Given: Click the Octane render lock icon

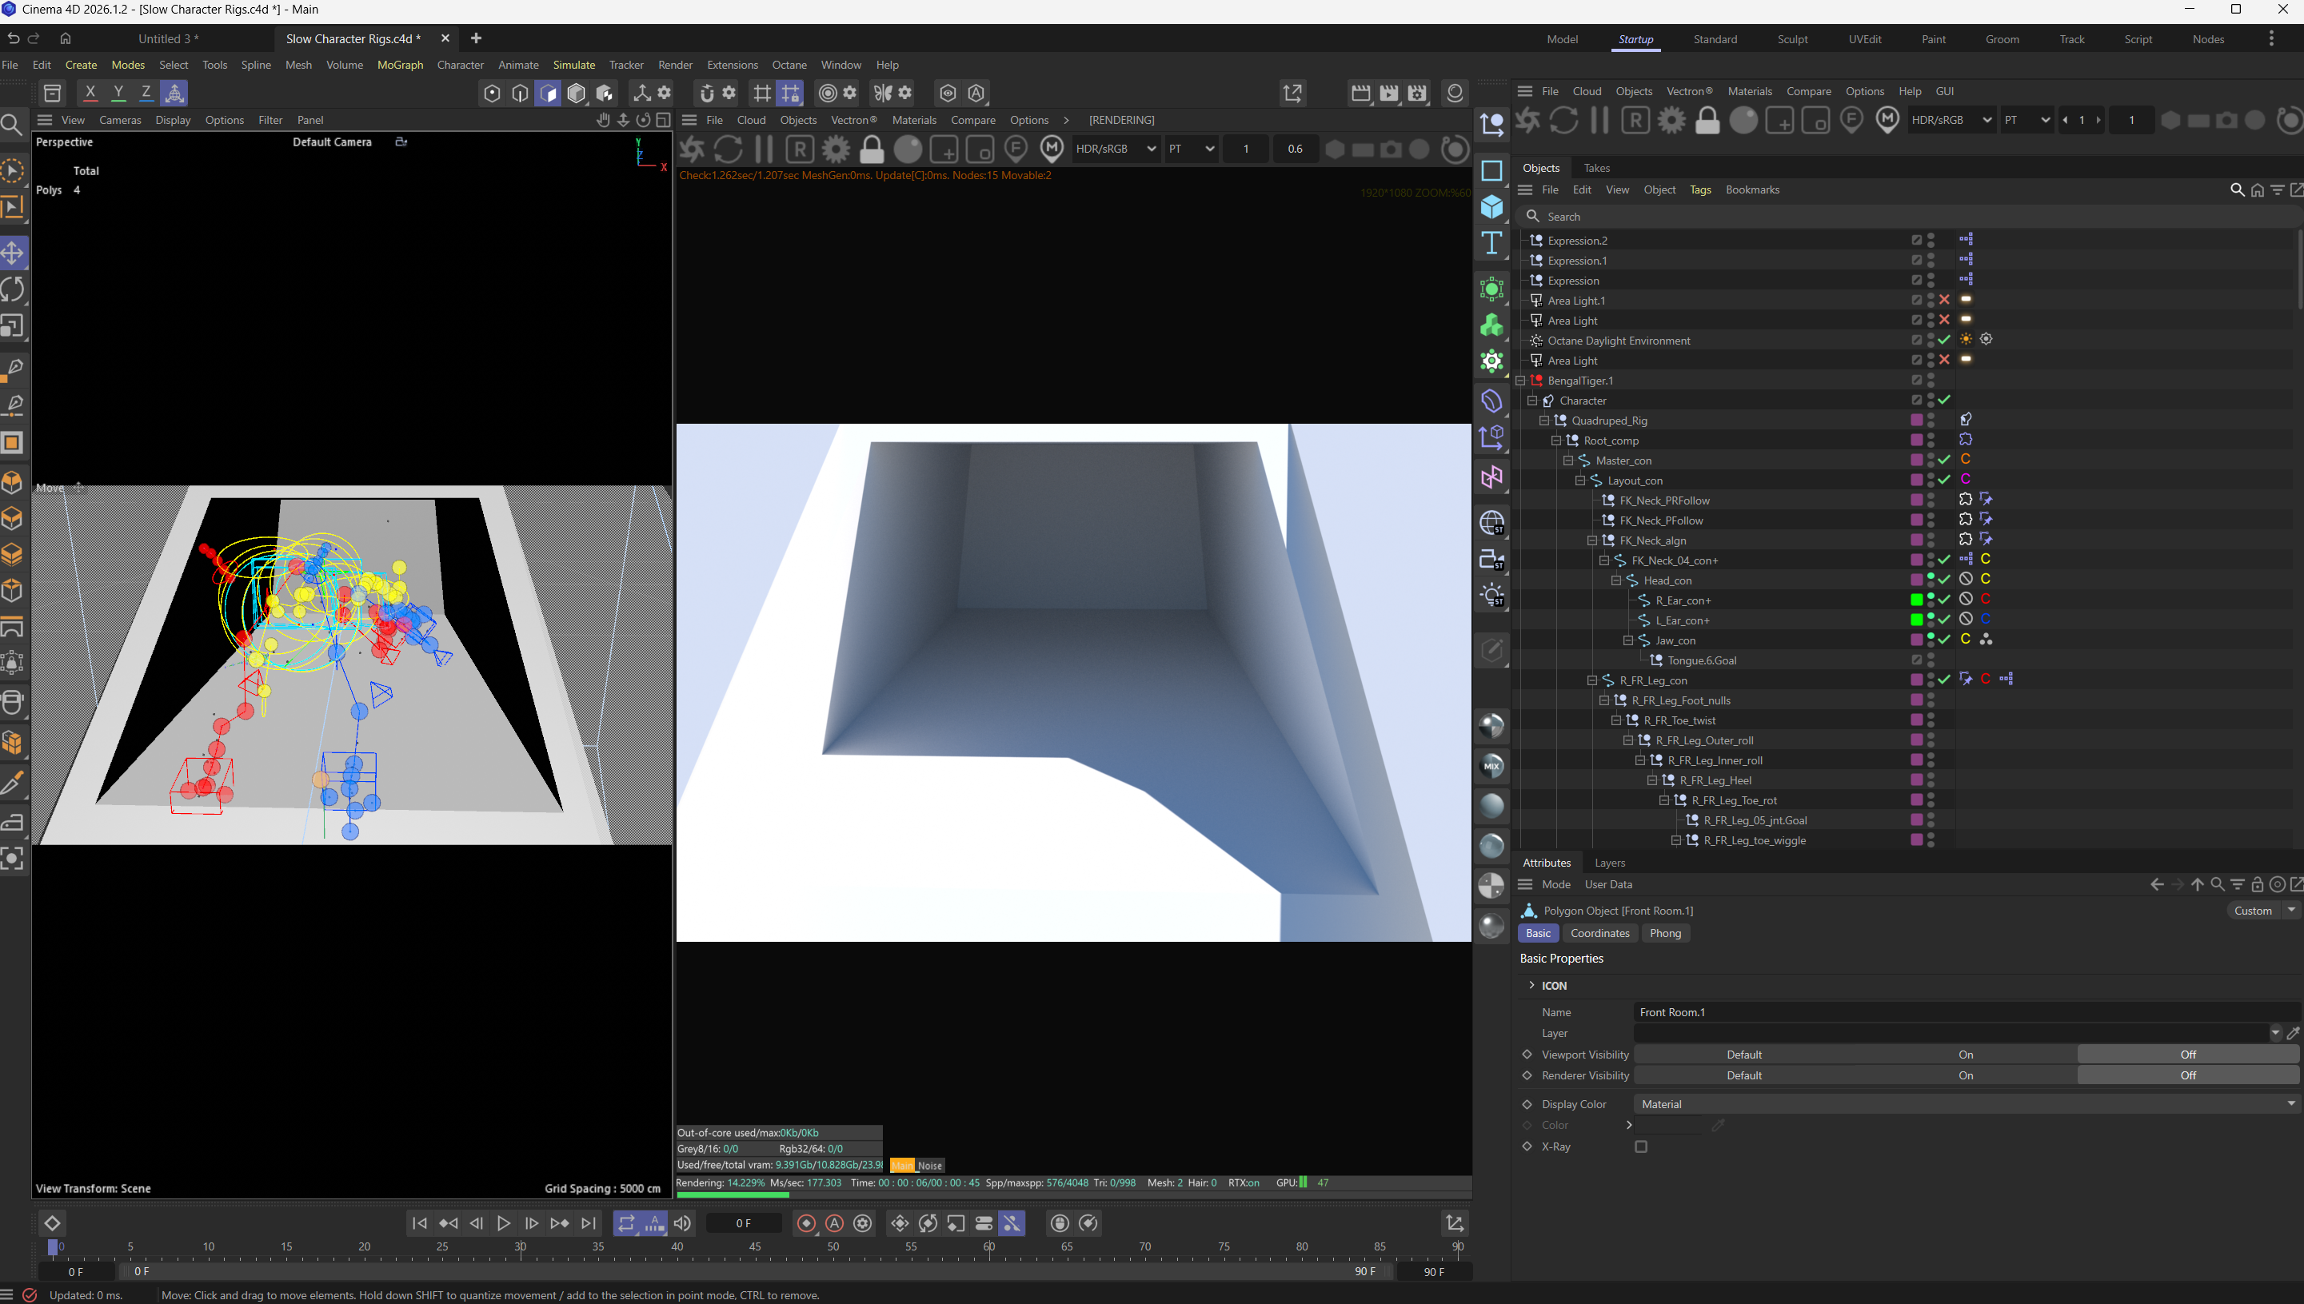Looking at the screenshot, I should click(x=871, y=149).
